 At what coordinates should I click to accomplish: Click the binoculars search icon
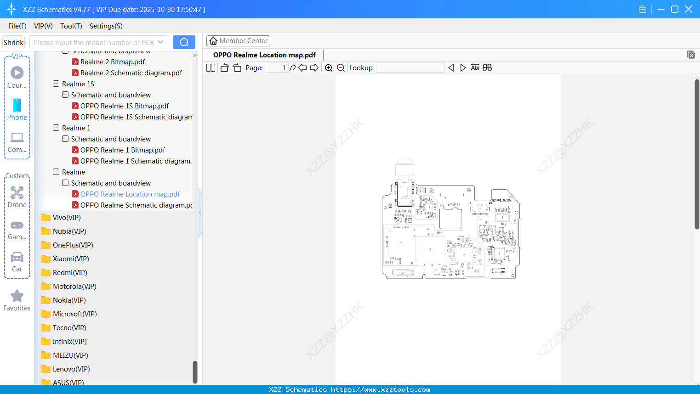(487, 68)
